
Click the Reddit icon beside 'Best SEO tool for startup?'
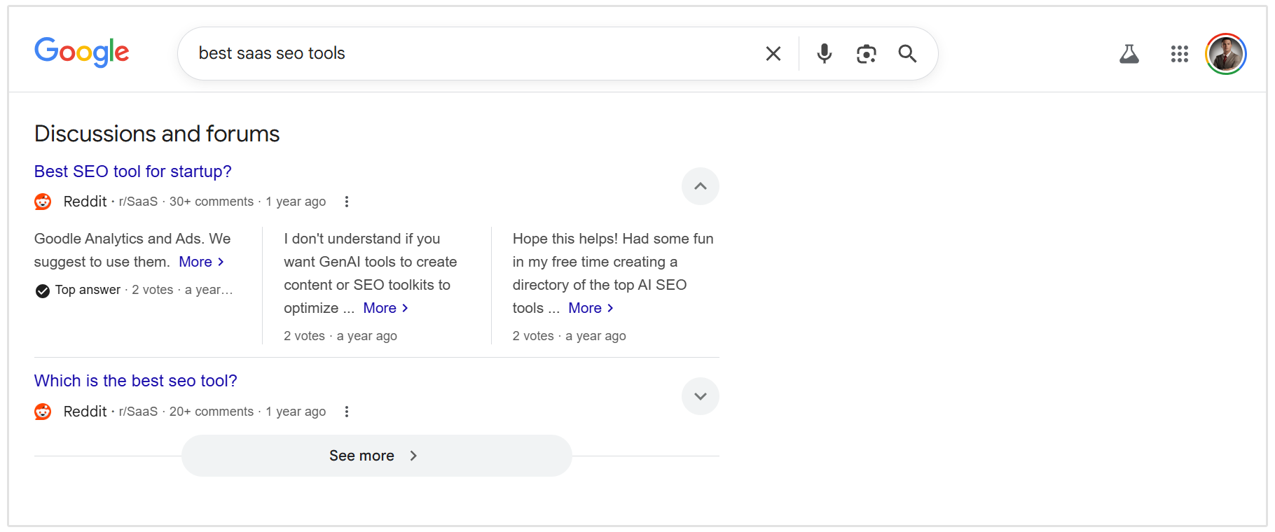click(x=43, y=202)
